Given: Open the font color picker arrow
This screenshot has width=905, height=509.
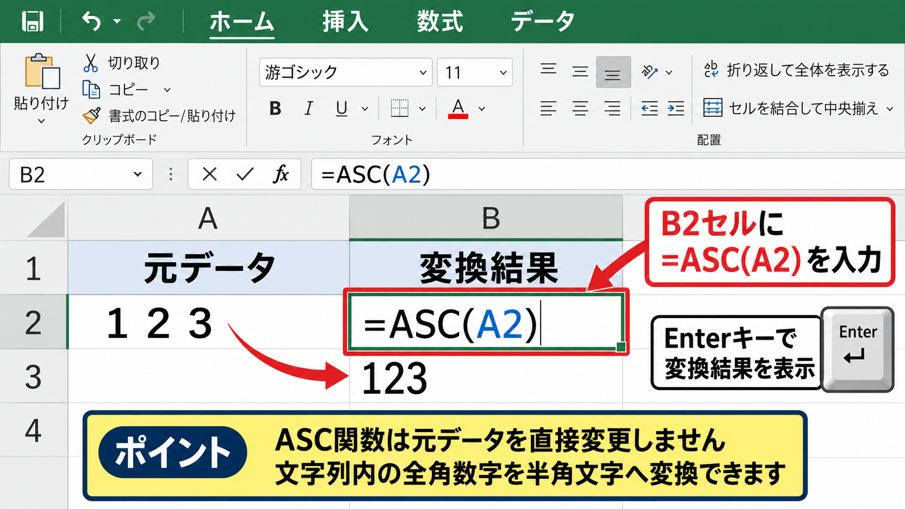Looking at the screenshot, I should click(482, 109).
